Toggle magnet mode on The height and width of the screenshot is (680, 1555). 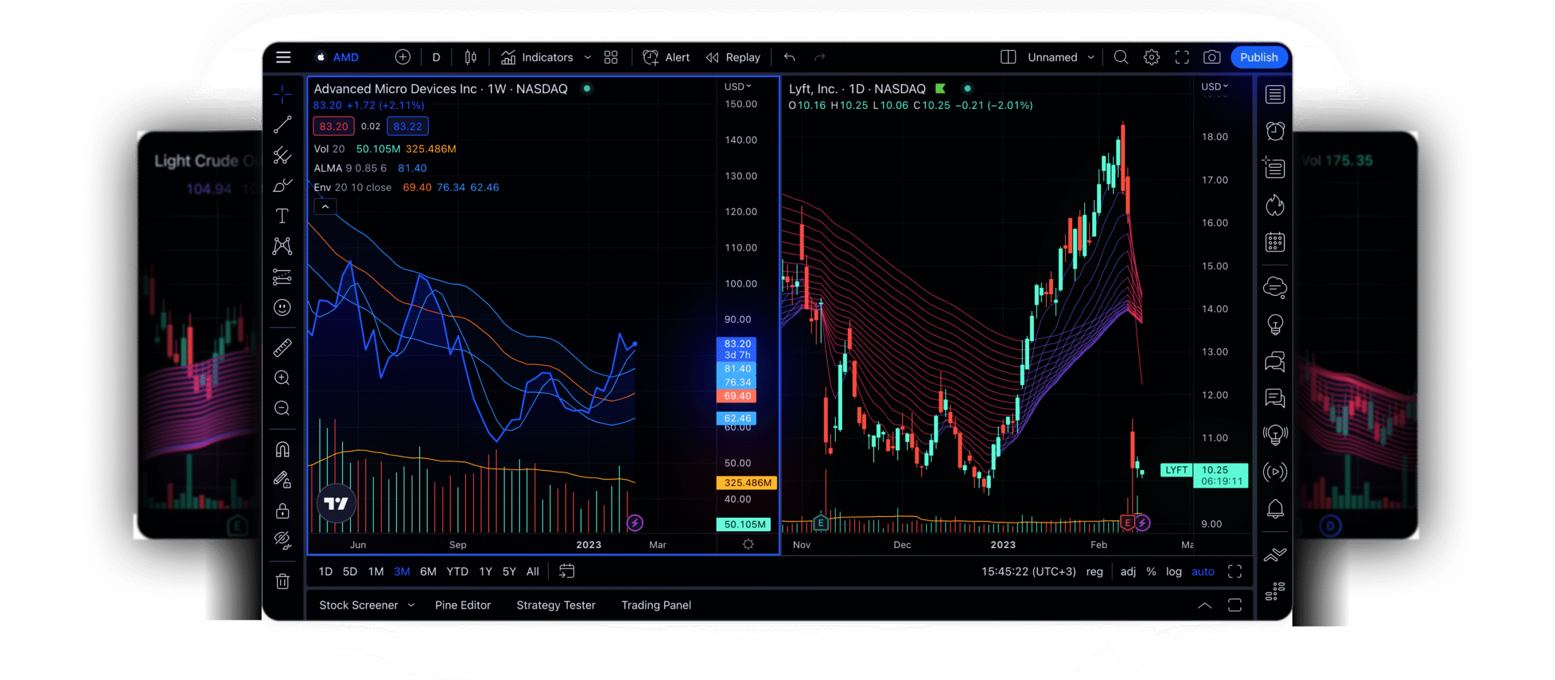(x=282, y=449)
